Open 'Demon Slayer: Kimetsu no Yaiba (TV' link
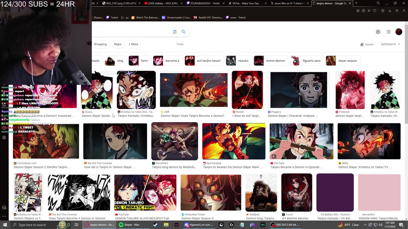Screen dimensions: 408x229 [x=365, y=167]
